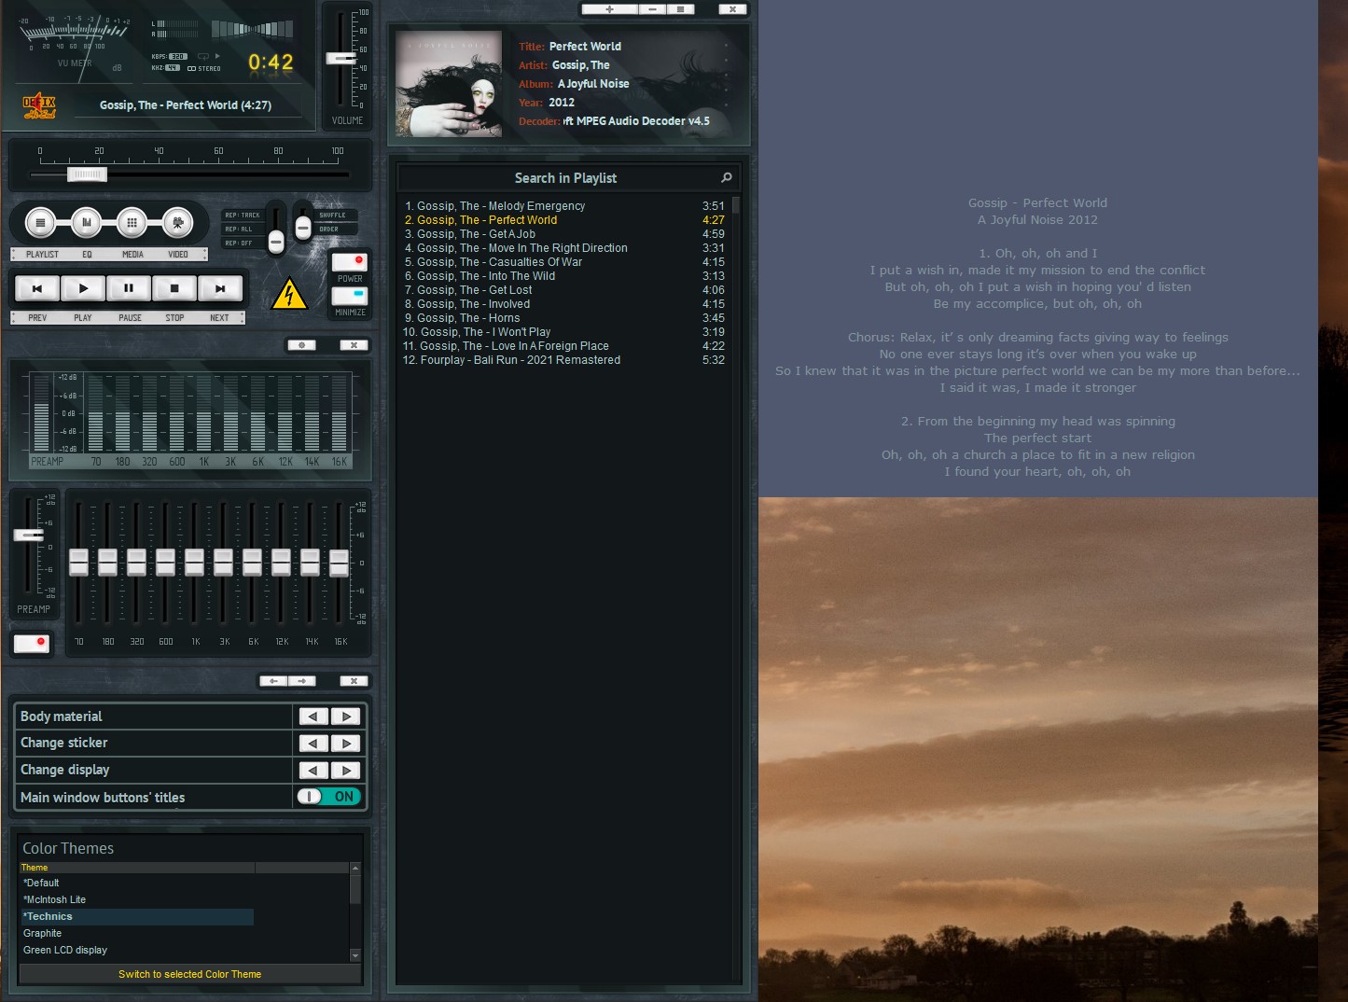Select track 11 Love In A Foreign Place

click(x=564, y=346)
